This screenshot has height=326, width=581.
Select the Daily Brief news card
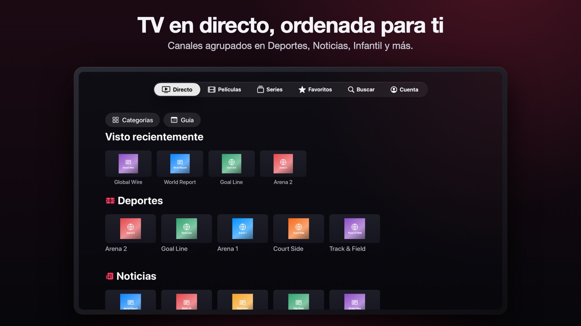click(x=242, y=300)
